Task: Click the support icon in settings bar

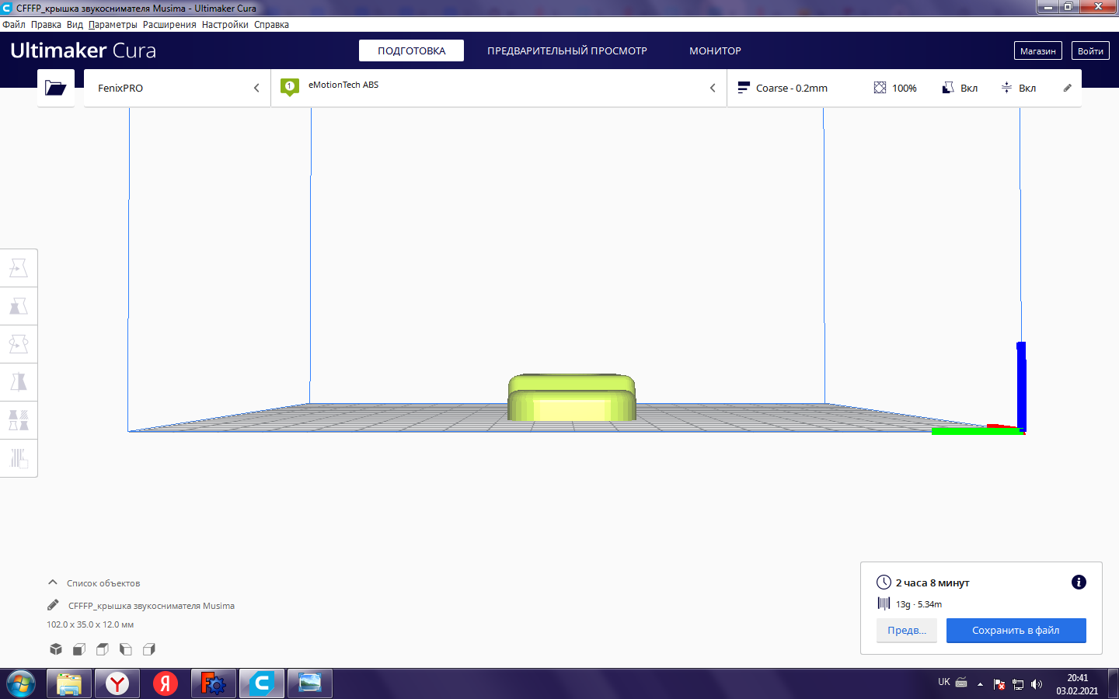Action: coord(948,88)
